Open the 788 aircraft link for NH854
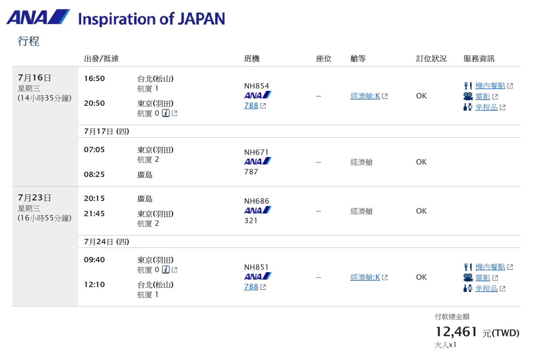 coord(251,105)
